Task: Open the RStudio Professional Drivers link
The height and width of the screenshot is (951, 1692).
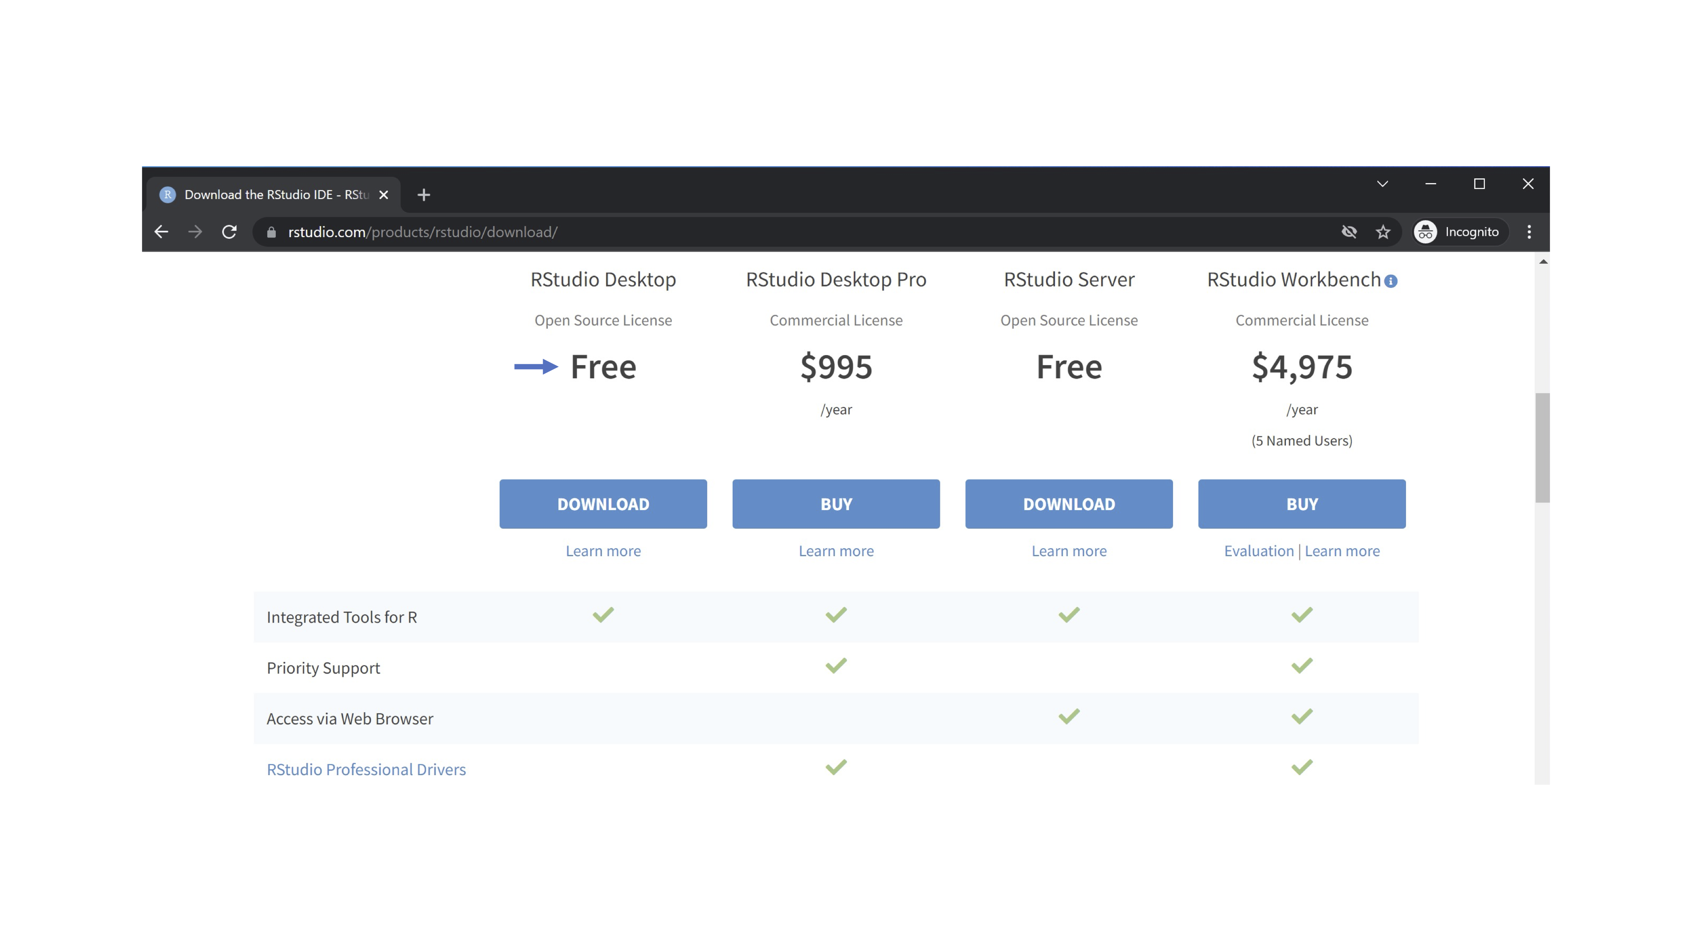Action: point(366,769)
